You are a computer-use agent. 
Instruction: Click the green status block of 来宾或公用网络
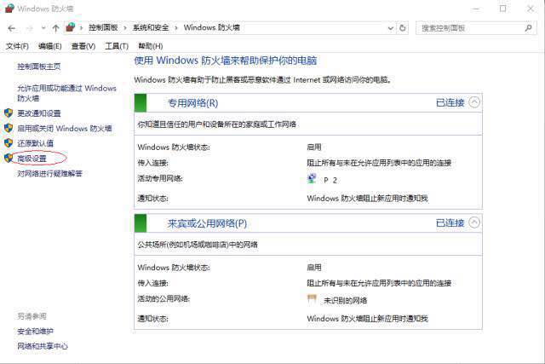click(x=141, y=223)
